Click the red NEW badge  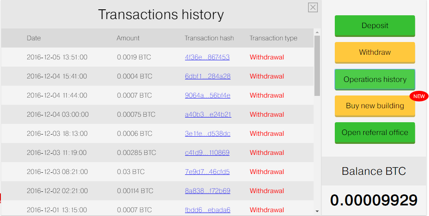[419, 96]
